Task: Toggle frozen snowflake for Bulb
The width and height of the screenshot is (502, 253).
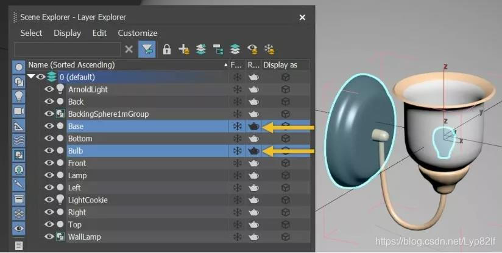Action: [x=237, y=151]
